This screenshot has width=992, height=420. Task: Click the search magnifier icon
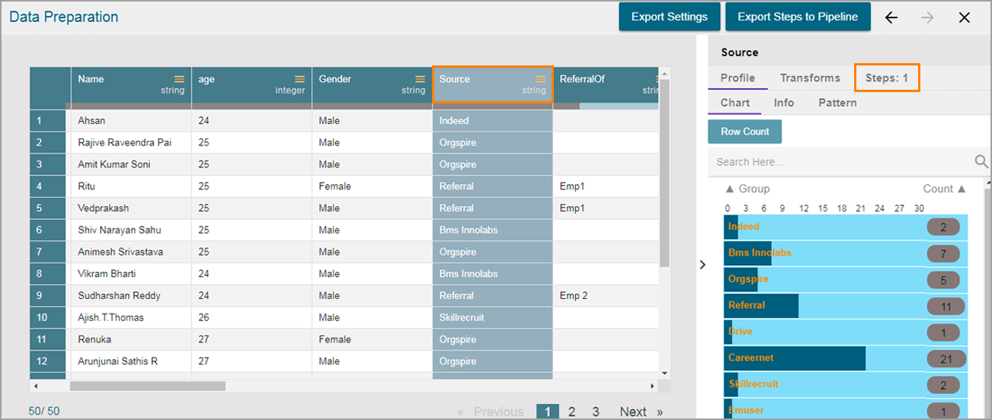[x=981, y=161]
